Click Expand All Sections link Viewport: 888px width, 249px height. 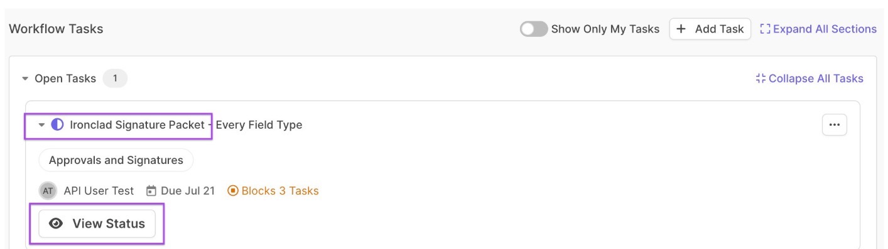click(x=825, y=29)
